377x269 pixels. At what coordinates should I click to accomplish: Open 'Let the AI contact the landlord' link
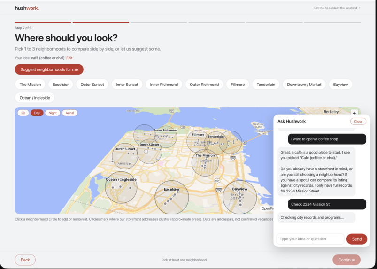point(337,8)
